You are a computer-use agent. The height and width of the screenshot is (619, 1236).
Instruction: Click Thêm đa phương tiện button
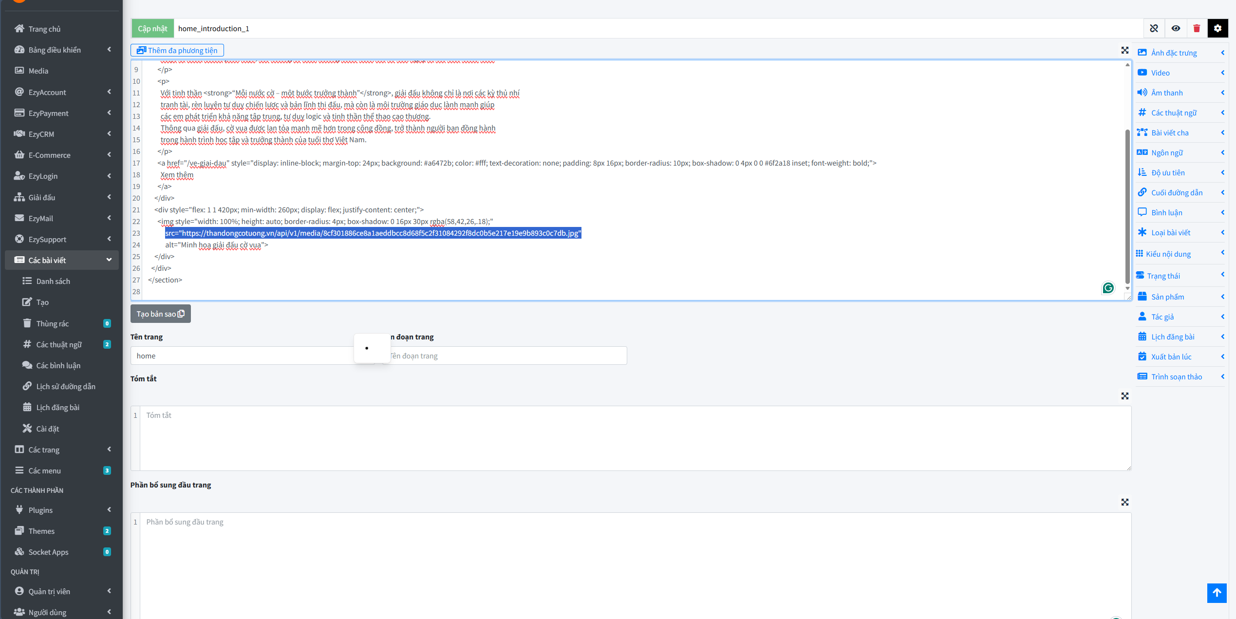tap(177, 50)
